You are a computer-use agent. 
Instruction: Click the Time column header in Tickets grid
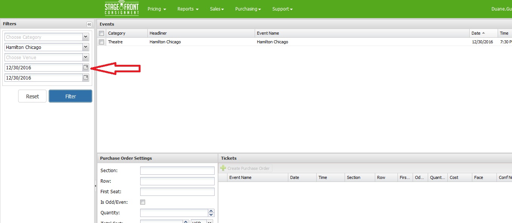[x=331, y=177]
